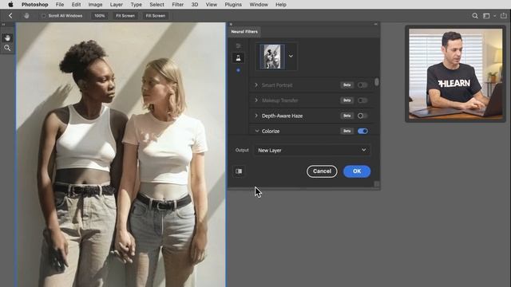Click the blue dot indicator in Neural Filters sidebar
The height and width of the screenshot is (287, 511).
[x=238, y=70]
